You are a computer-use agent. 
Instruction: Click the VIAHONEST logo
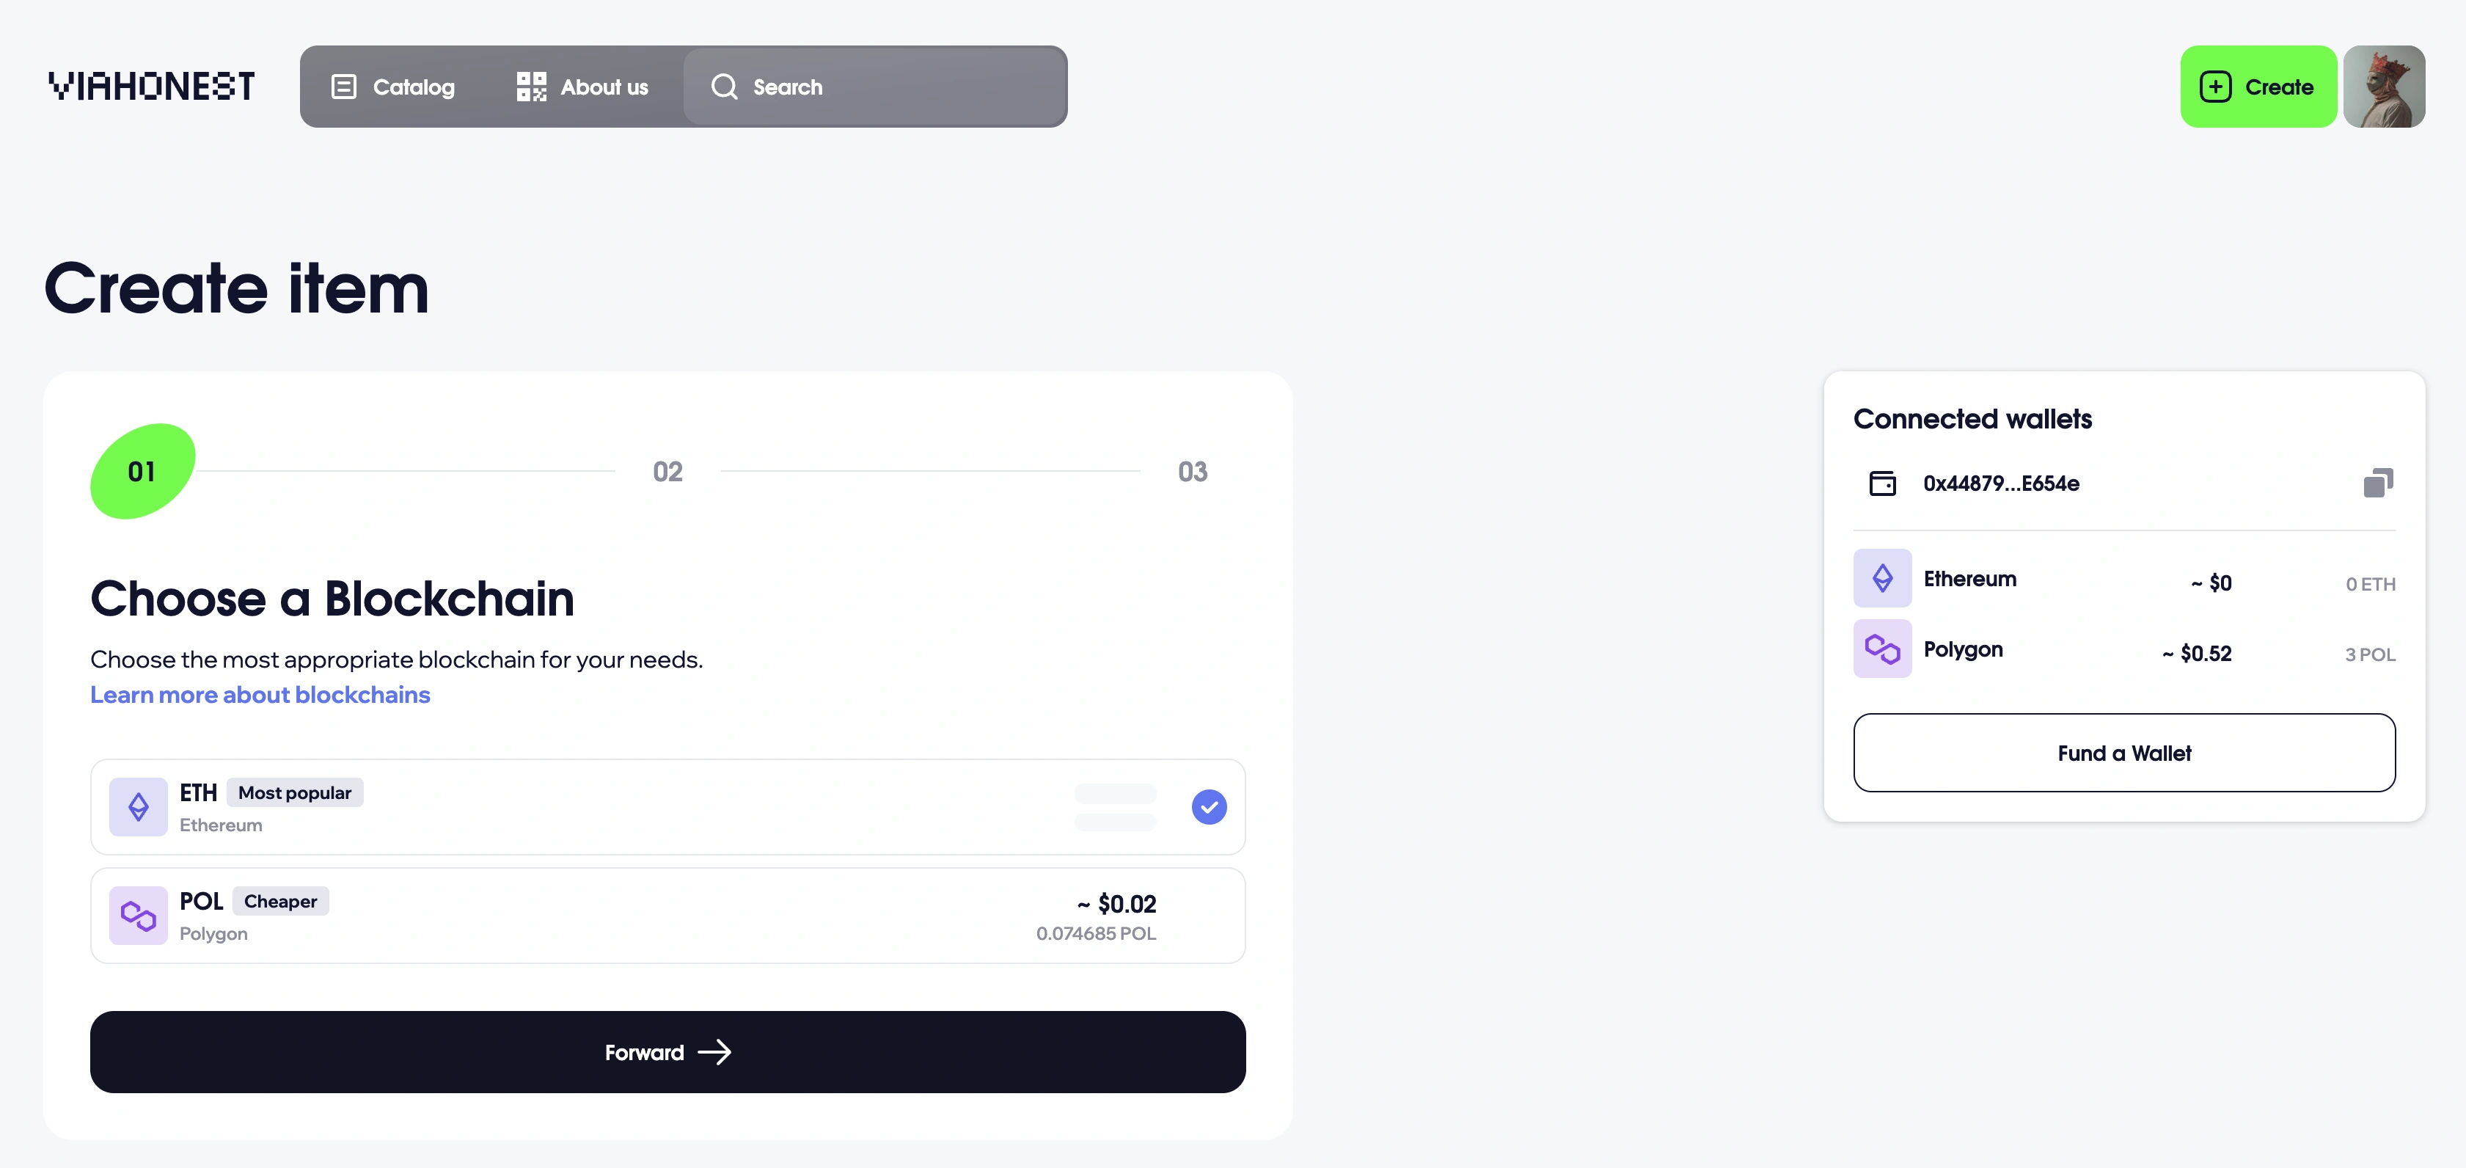point(151,86)
